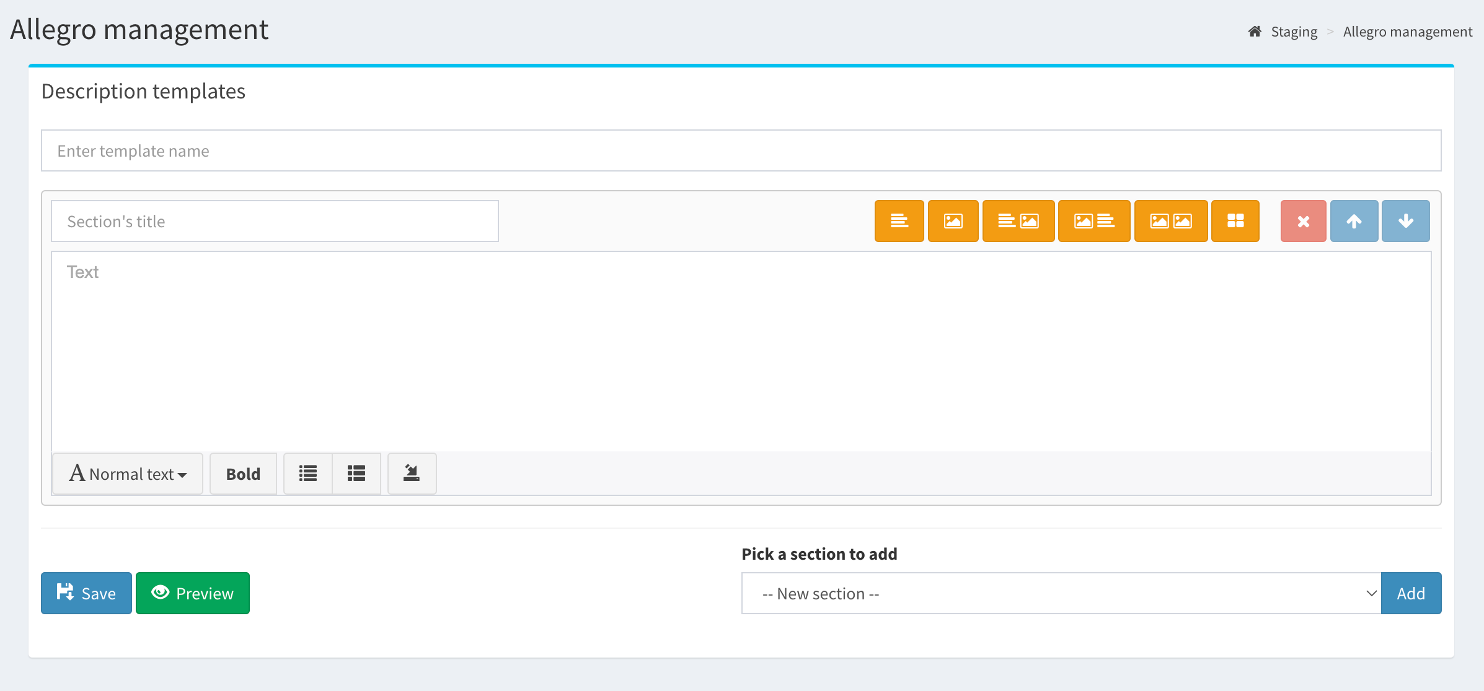Choose image-left text-right layout
Viewport: 1484px width, 691px height.
(1093, 221)
